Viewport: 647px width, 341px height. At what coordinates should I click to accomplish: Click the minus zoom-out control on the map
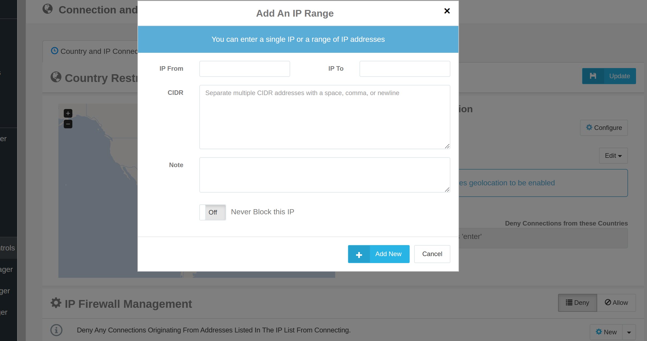point(68,124)
